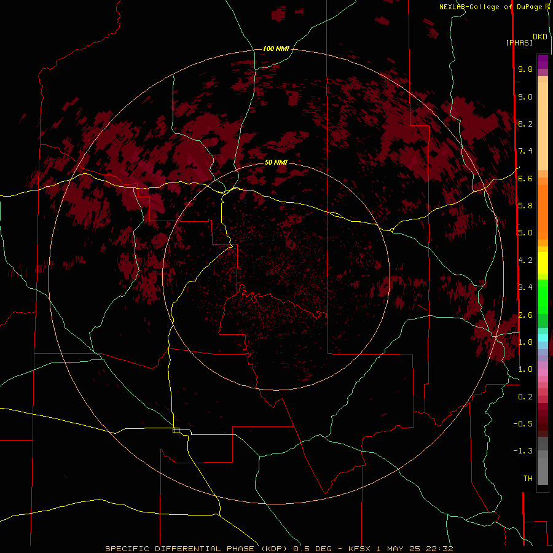Click the 9.8 value on the color scale

(x=525, y=69)
